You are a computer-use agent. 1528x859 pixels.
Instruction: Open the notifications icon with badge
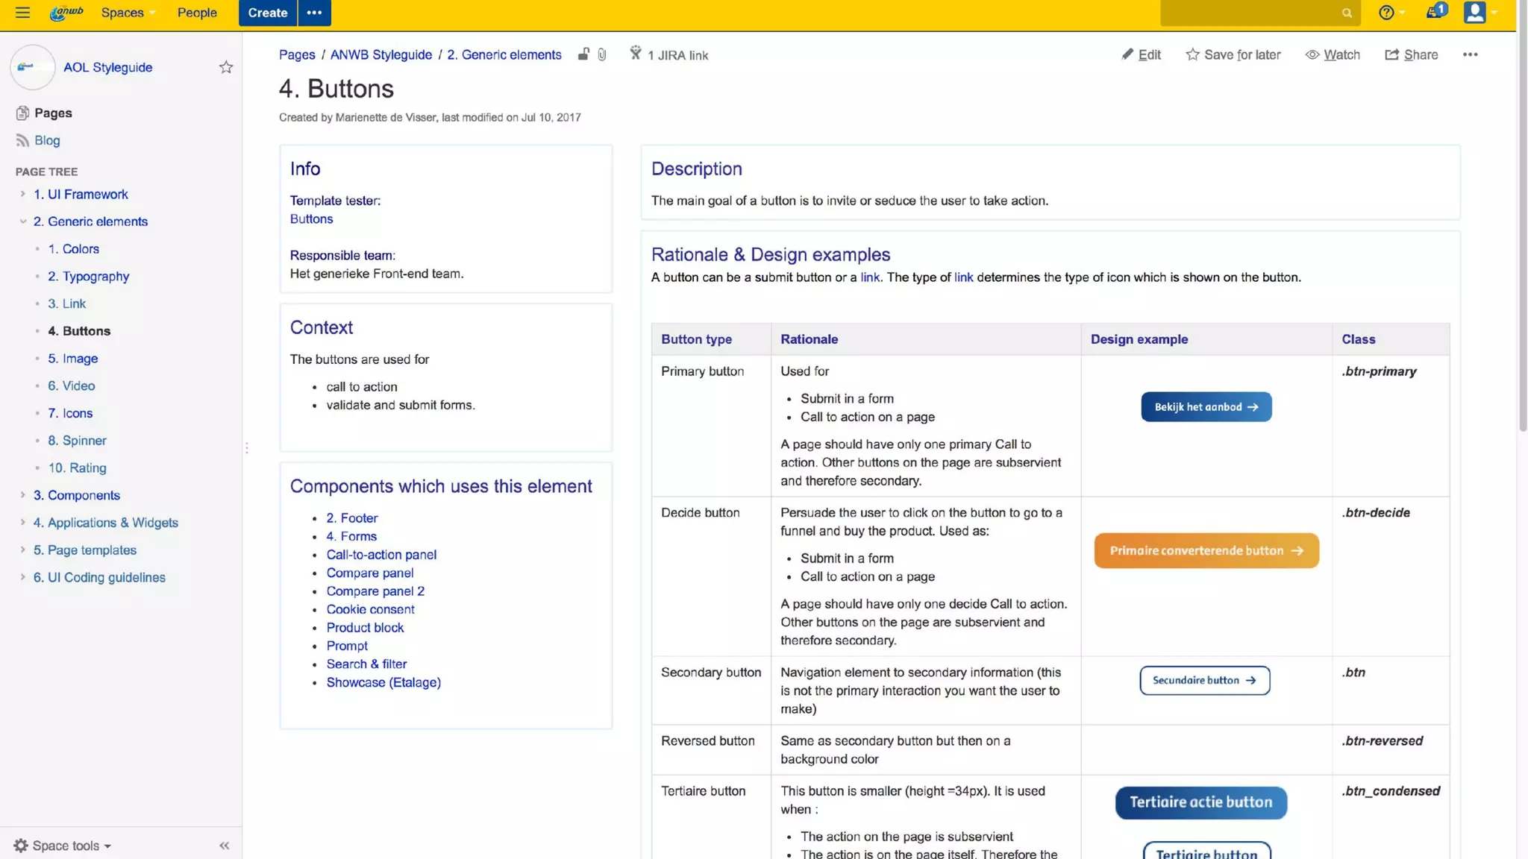(x=1435, y=12)
